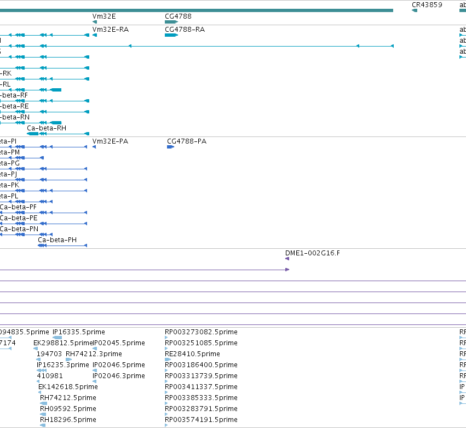Viewport: 466px width, 428px height.
Task: Select the CG4788-PA protein feature bar
Action: [171, 147]
